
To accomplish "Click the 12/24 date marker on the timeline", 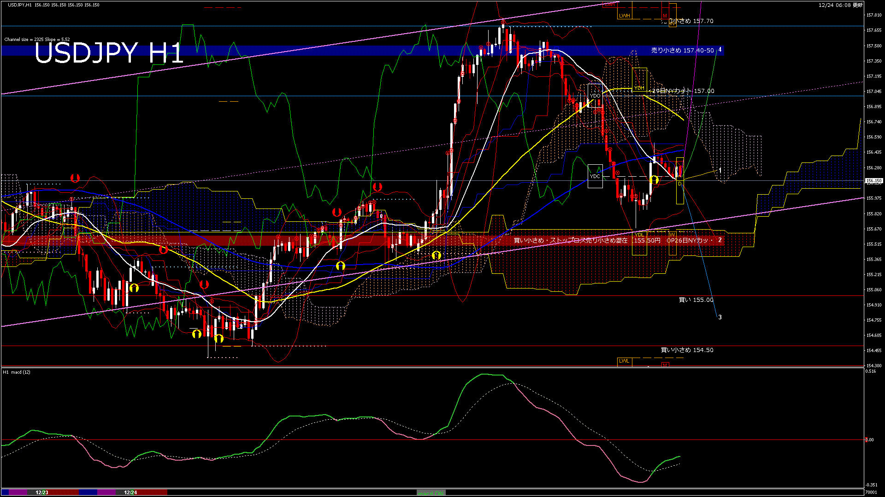I will pyautogui.click(x=130, y=492).
